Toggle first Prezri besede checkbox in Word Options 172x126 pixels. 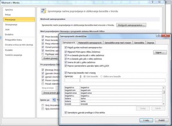(43, 36)
